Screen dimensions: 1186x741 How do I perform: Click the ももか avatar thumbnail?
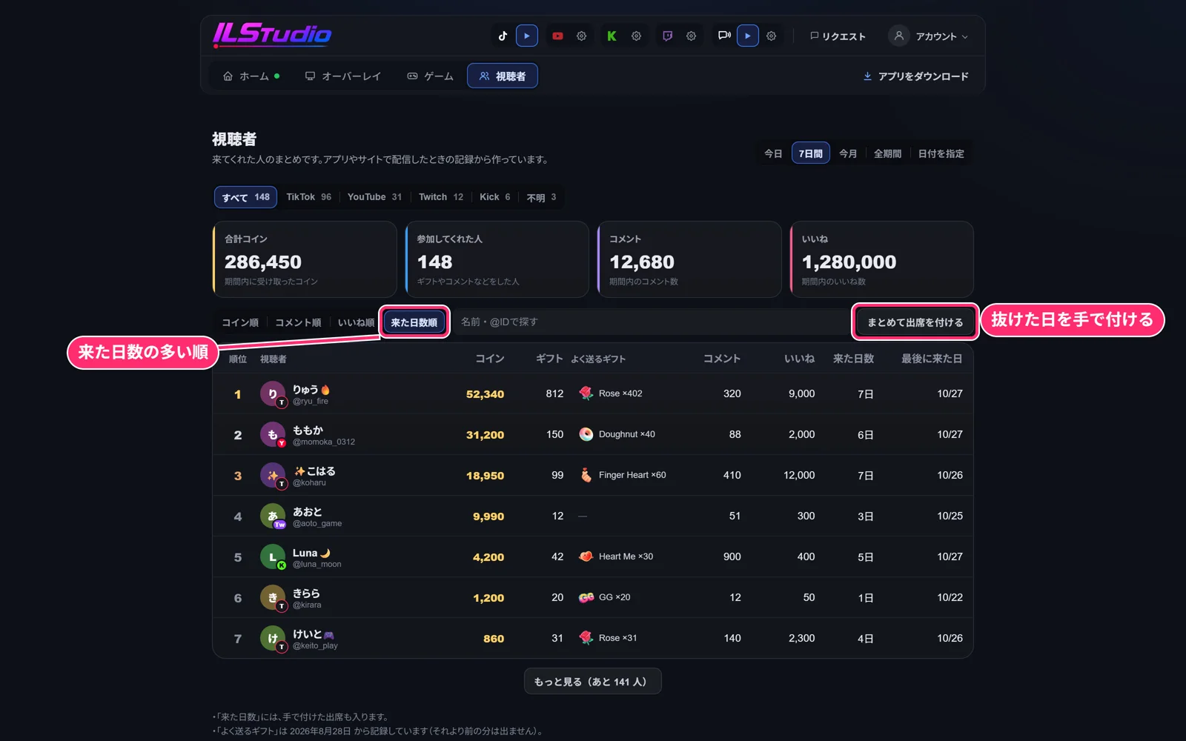273,434
